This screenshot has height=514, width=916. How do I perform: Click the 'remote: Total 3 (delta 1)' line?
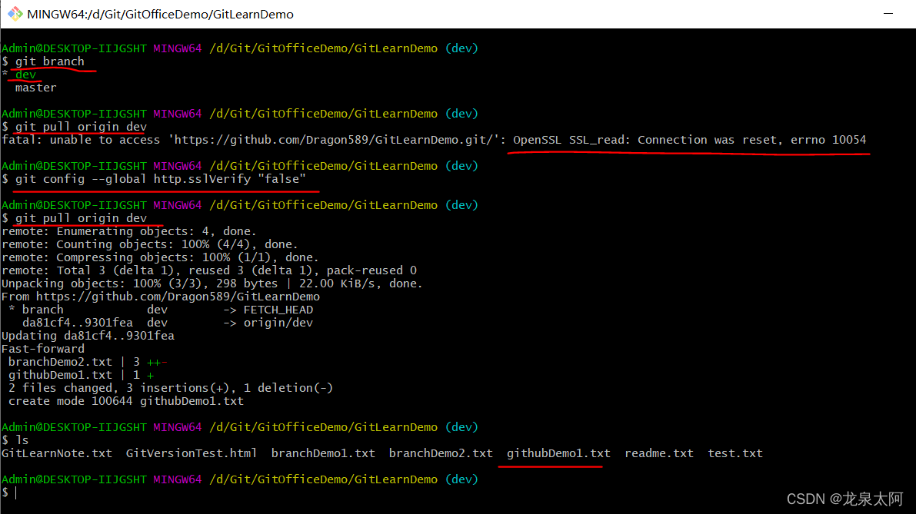[209, 270]
